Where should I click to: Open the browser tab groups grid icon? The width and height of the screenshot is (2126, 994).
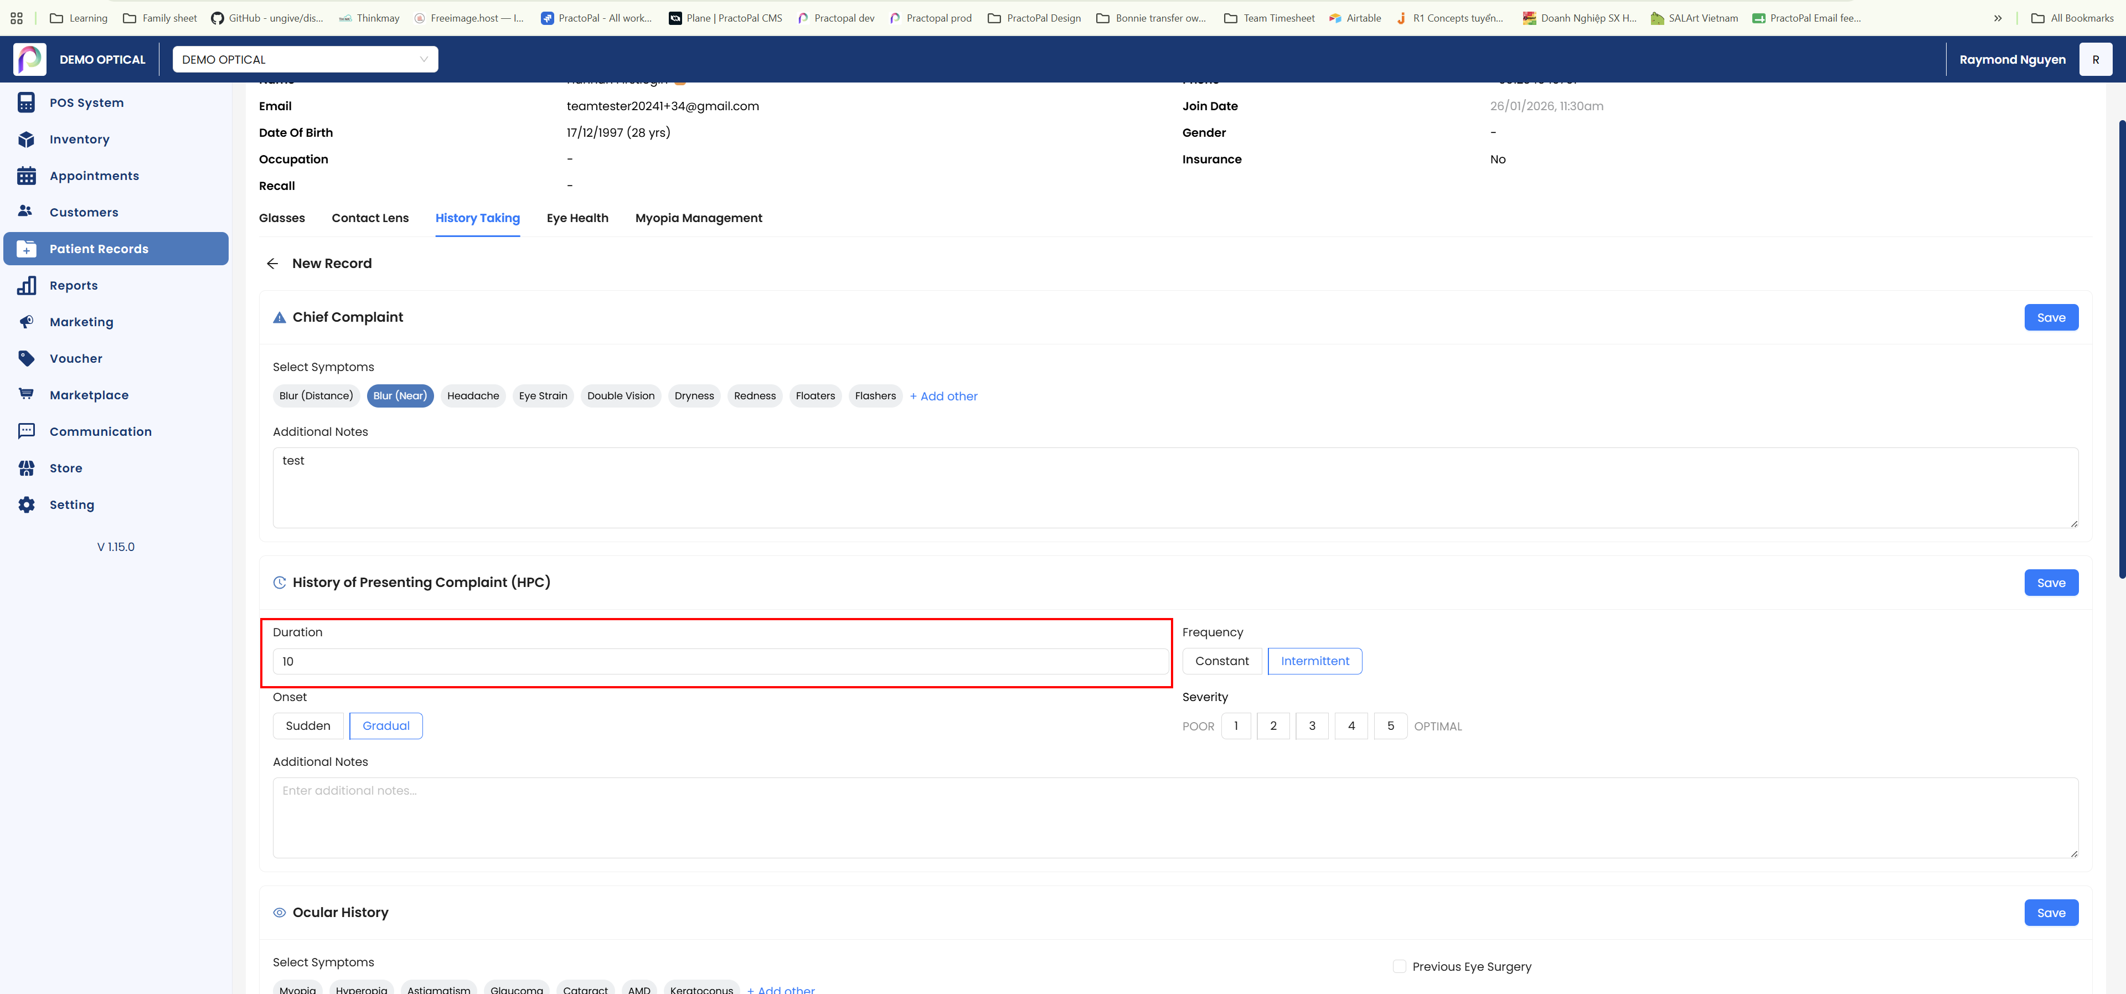[x=17, y=18]
